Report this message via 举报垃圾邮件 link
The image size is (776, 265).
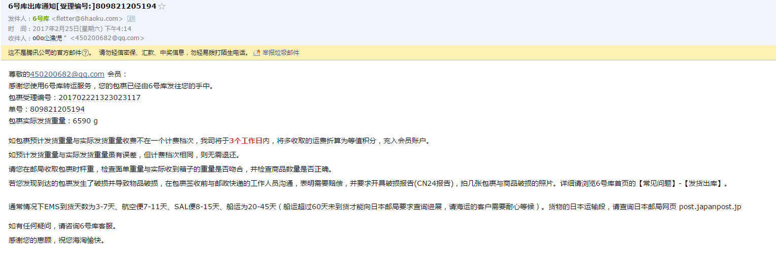pos(281,53)
